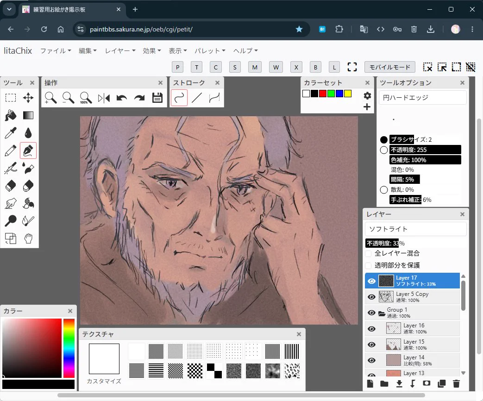Choose bezier curve stroke mode
Viewport: 483px width, 401px height.
pos(214,98)
